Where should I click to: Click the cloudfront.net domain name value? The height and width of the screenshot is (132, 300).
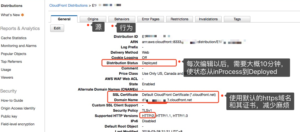coord(167,100)
